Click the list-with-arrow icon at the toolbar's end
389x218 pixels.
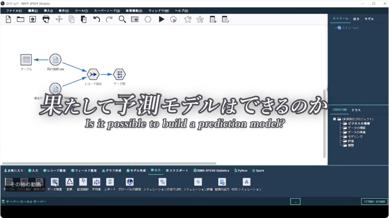[225, 19]
